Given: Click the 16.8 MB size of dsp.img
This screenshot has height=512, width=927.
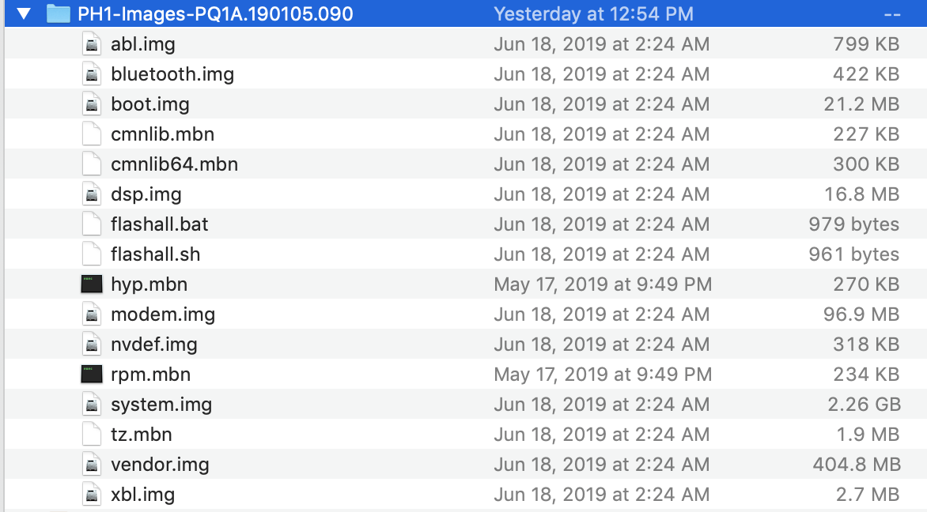Looking at the screenshot, I should 862,194.
